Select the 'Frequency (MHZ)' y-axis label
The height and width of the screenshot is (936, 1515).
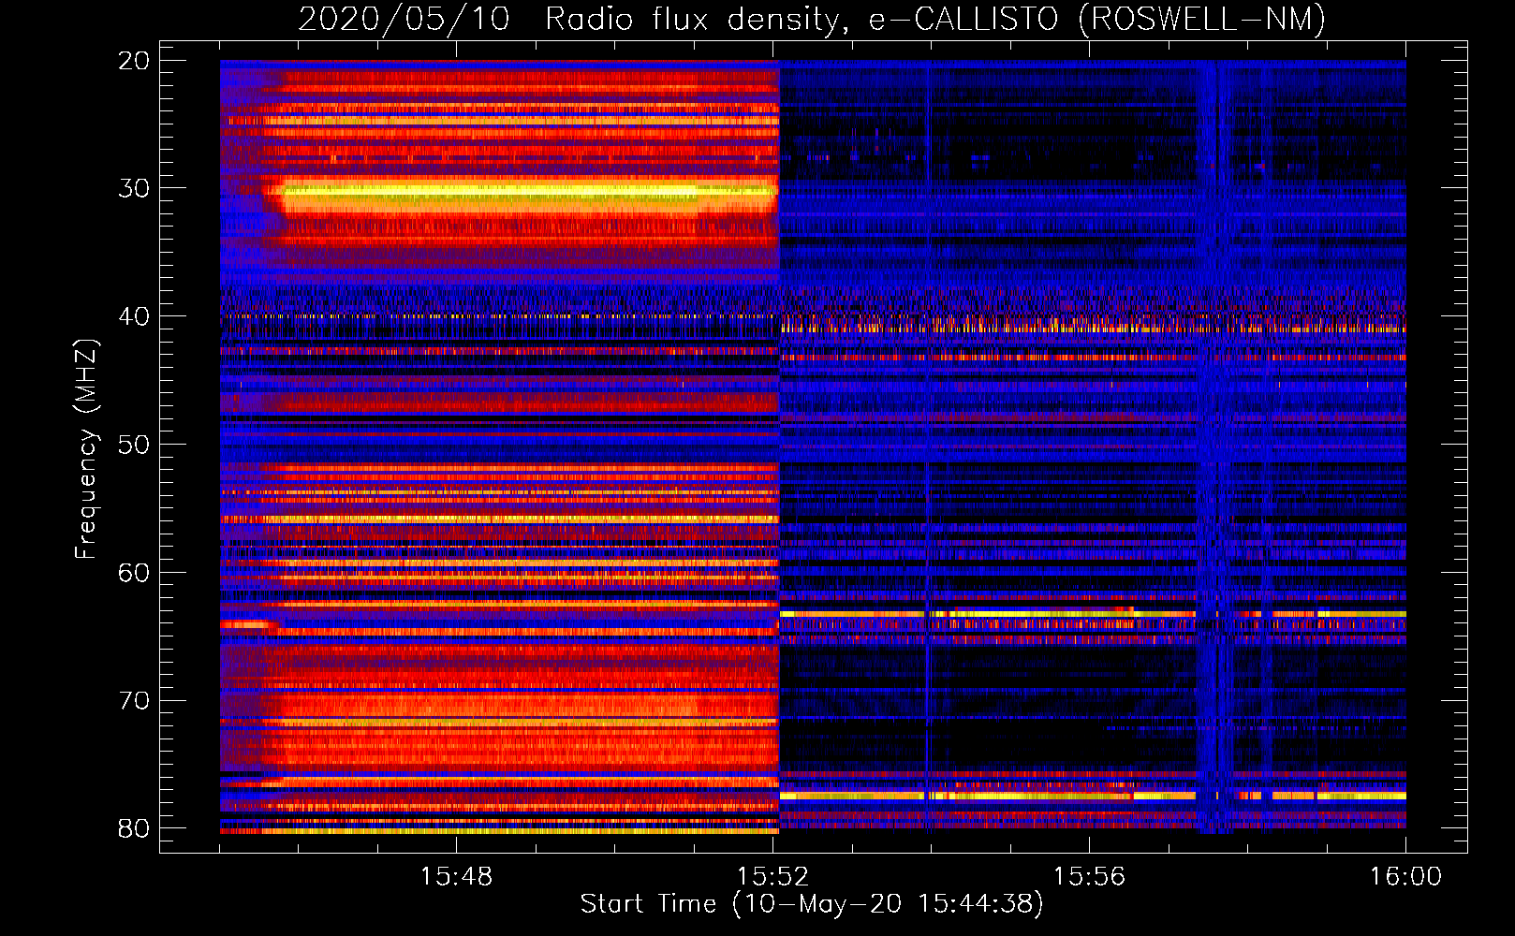coord(86,449)
